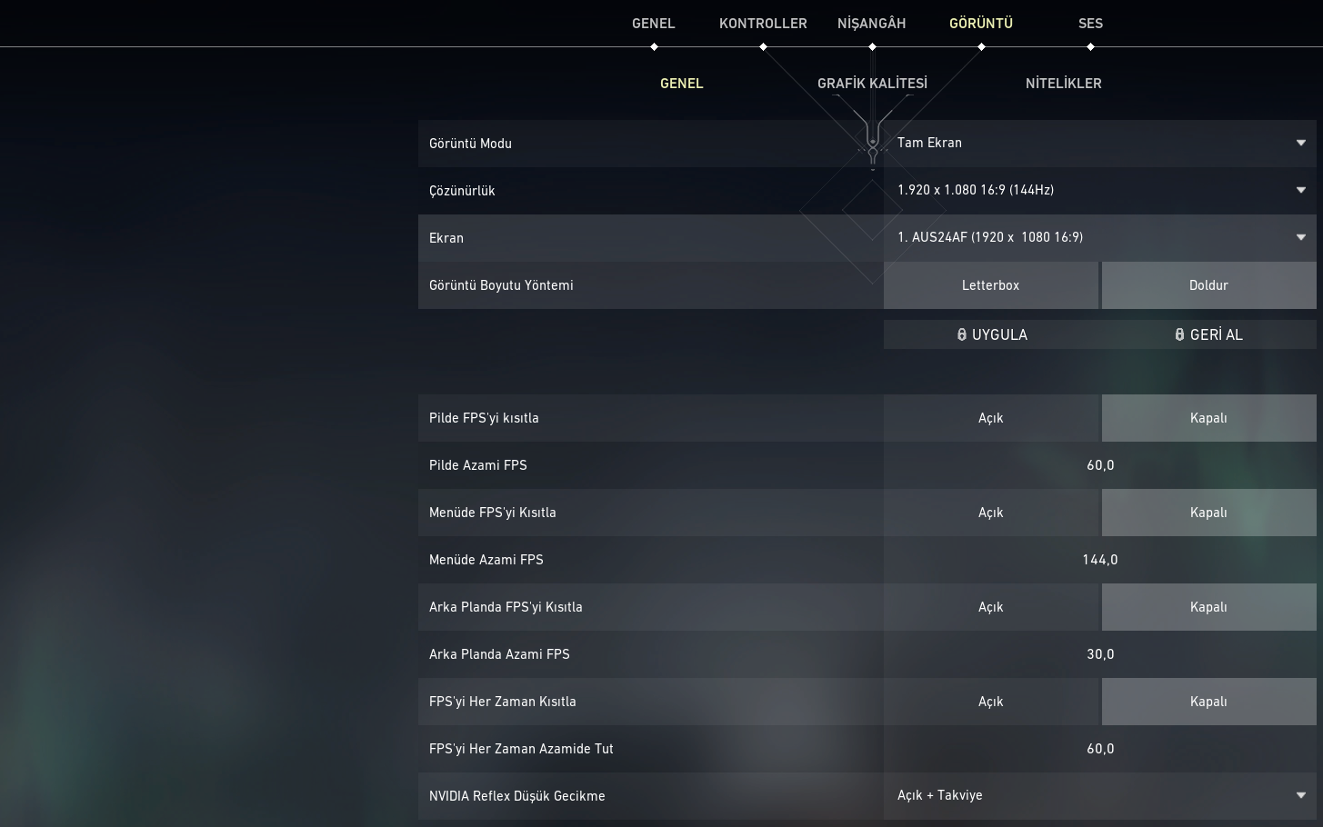The image size is (1323, 827).
Task: Open the Ekran monitor dropdown
Action: tap(1100, 237)
